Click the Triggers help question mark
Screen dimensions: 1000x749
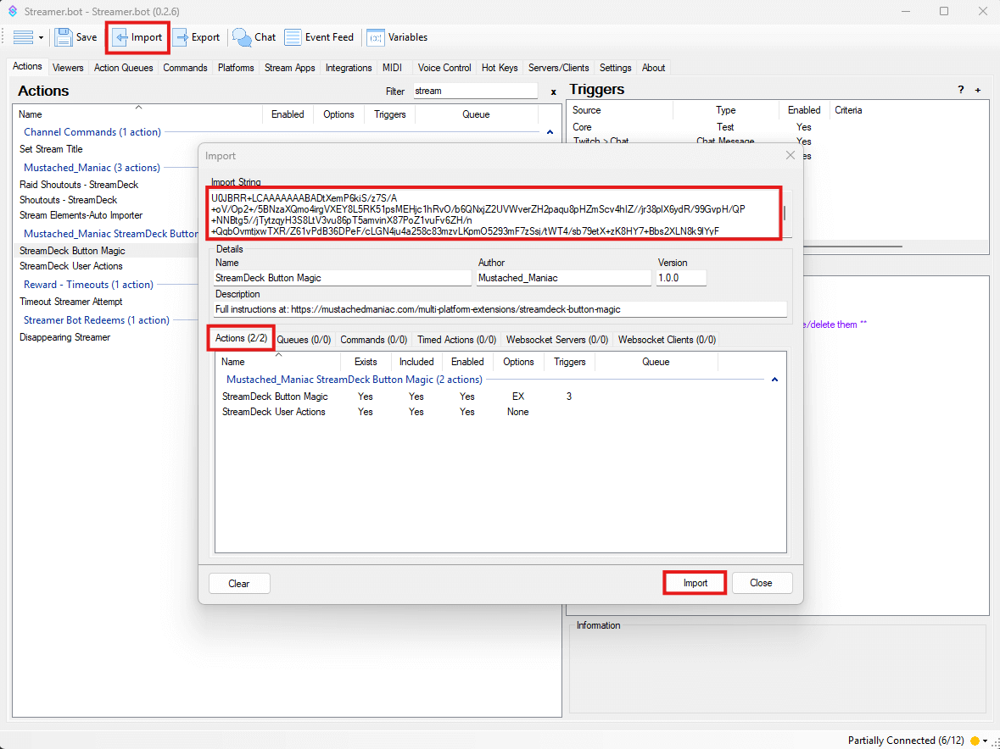tap(960, 90)
